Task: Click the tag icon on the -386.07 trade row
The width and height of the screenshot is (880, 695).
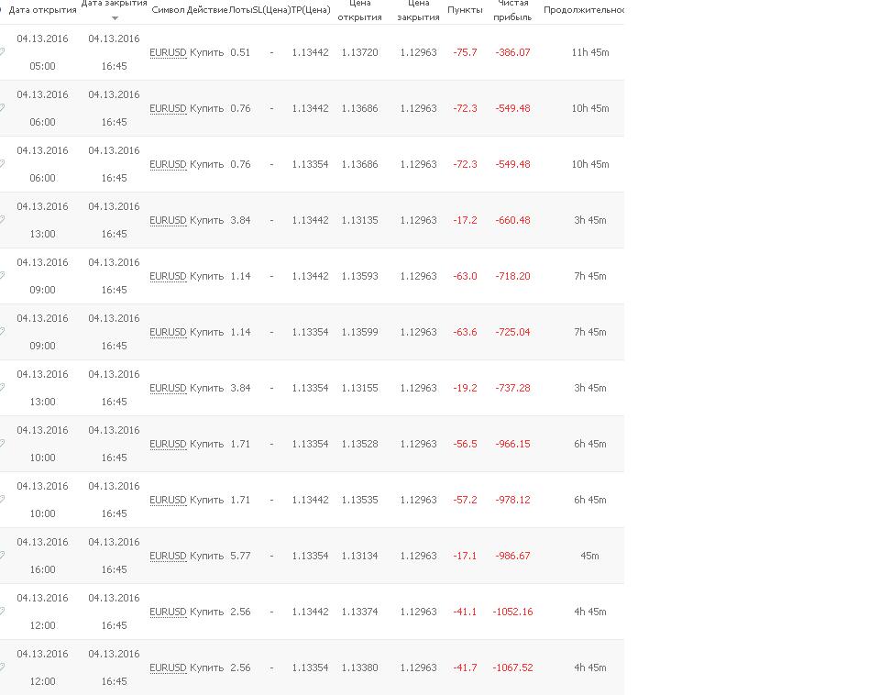Action: click(x=2, y=51)
